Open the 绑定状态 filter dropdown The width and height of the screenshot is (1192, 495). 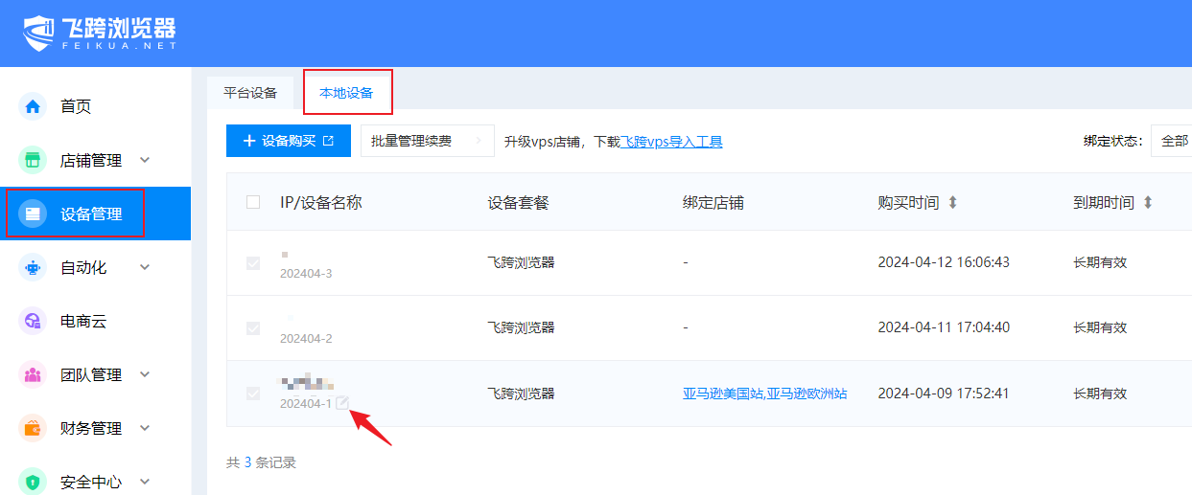1172,141
